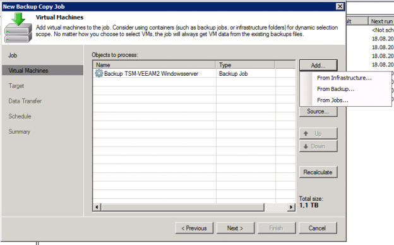Open the Job wizard step
The height and width of the screenshot is (245, 394).
point(13,56)
